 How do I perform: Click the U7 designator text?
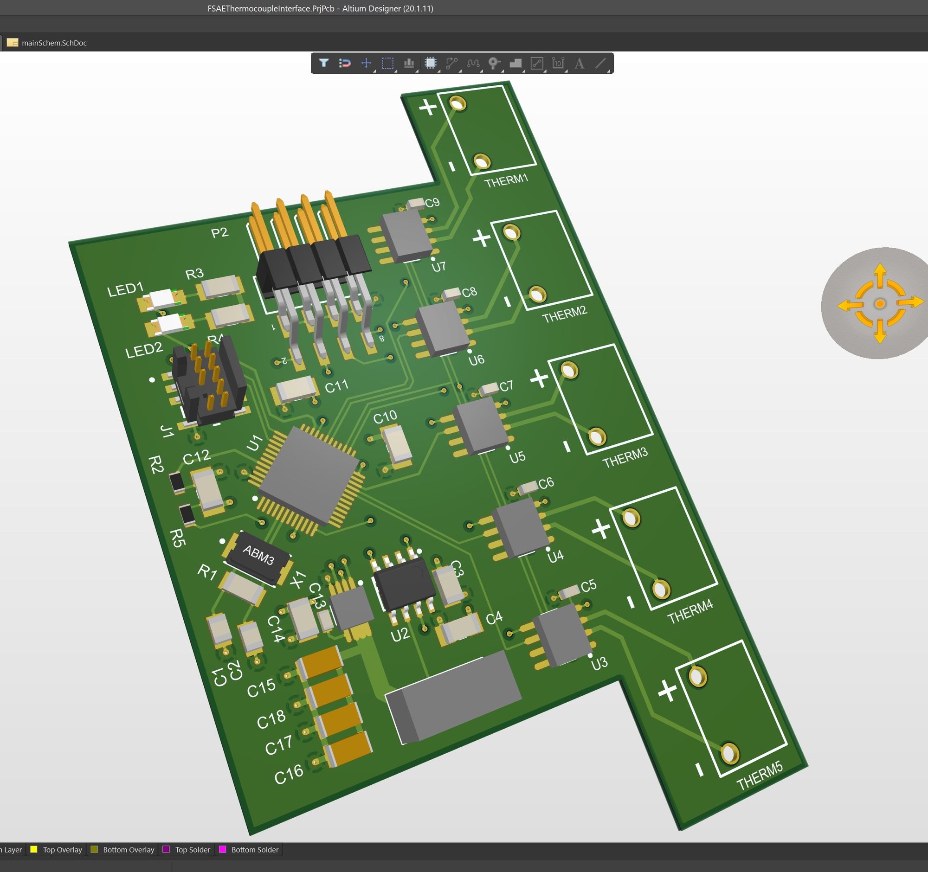coord(439,267)
